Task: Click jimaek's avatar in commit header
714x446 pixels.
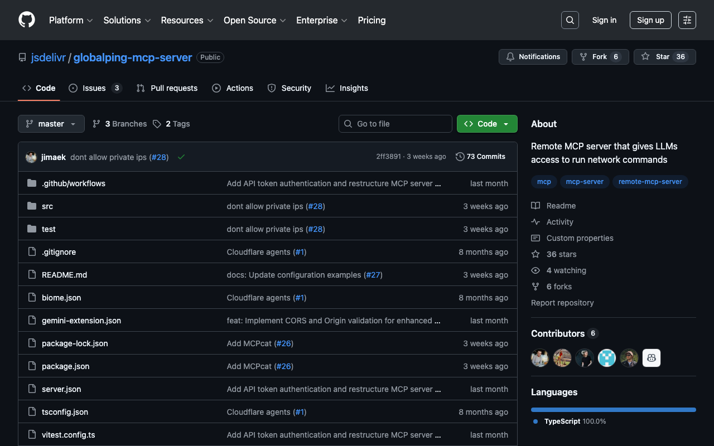Action: (x=31, y=157)
